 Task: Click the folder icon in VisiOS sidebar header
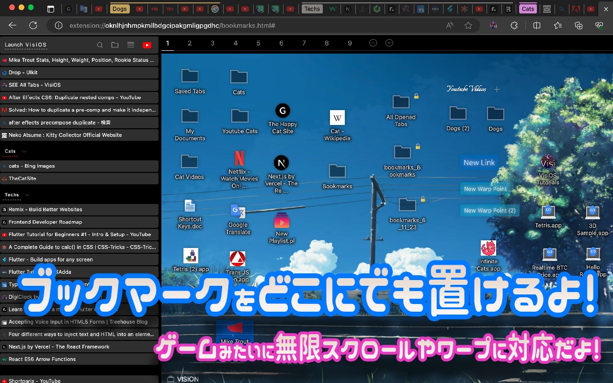click(x=115, y=45)
